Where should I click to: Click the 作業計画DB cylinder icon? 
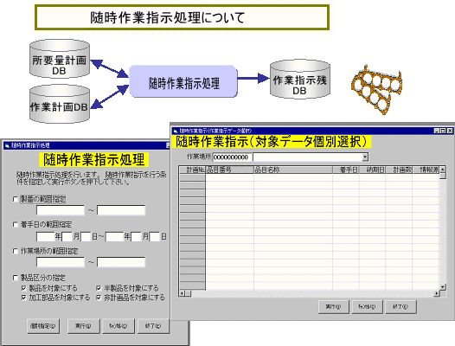tap(60, 104)
